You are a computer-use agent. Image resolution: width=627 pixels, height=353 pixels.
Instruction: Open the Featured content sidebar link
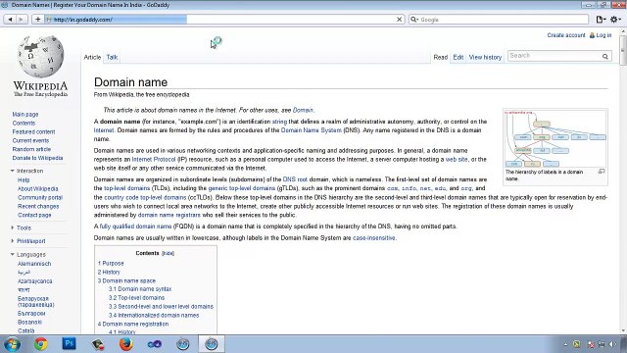[33, 131]
